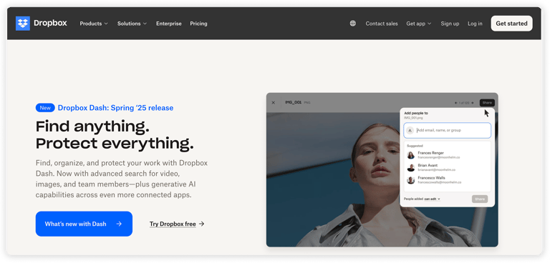Click the Frances Renger name text
550x263 pixels.
[430, 153]
